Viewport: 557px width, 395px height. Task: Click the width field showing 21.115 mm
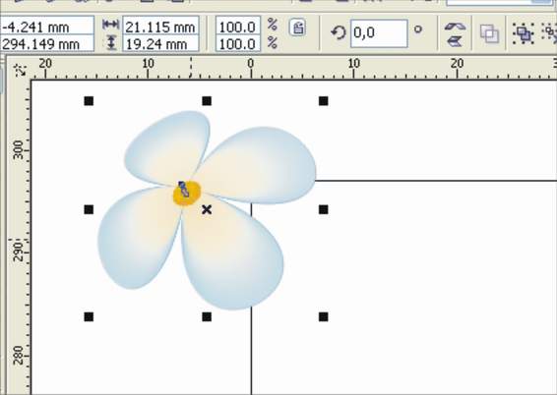[x=160, y=27]
